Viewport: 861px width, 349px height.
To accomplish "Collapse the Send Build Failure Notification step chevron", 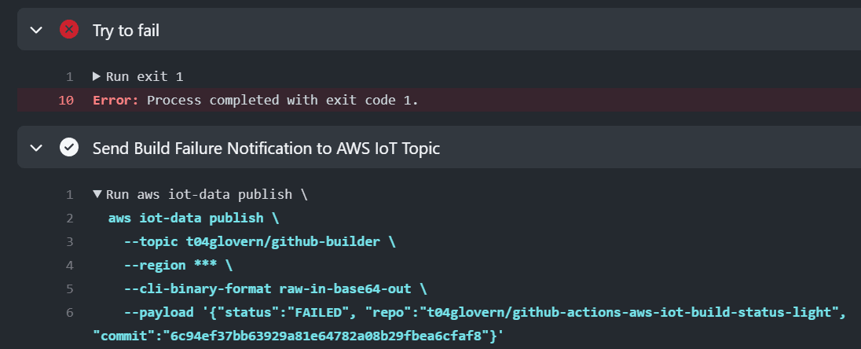I will click(x=36, y=148).
